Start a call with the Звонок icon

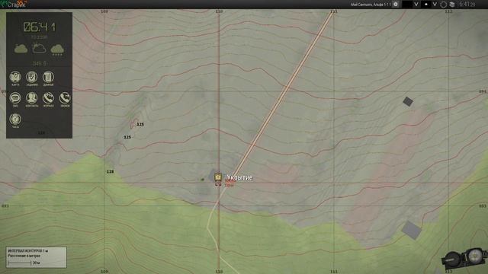tap(65, 98)
